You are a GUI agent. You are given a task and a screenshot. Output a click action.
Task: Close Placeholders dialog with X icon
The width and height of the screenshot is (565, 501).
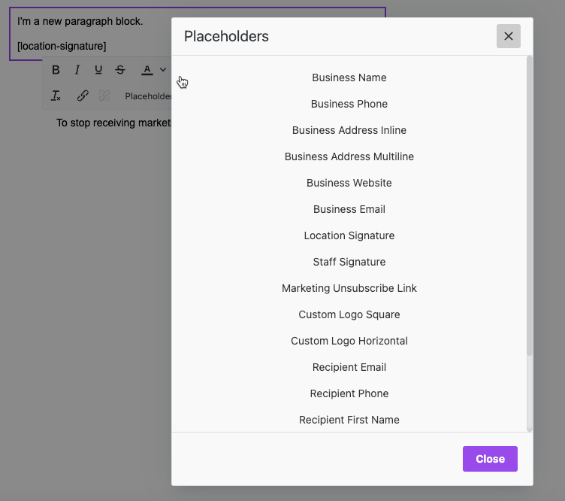click(x=509, y=36)
